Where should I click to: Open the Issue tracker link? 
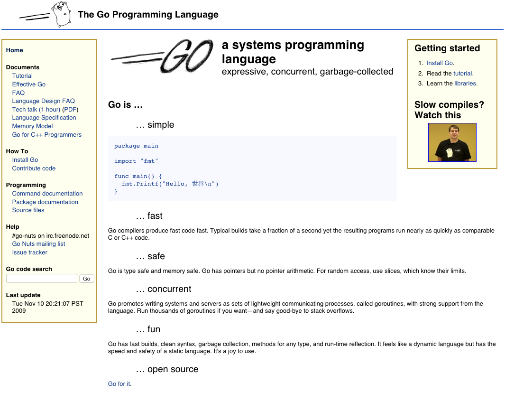29,253
